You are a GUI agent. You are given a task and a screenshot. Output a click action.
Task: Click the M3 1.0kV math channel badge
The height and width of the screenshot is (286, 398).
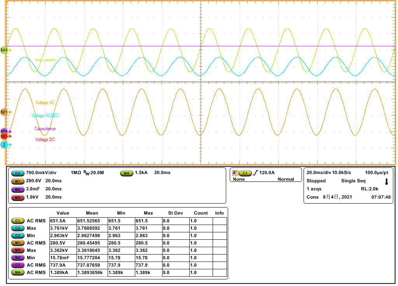click(17, 197)
